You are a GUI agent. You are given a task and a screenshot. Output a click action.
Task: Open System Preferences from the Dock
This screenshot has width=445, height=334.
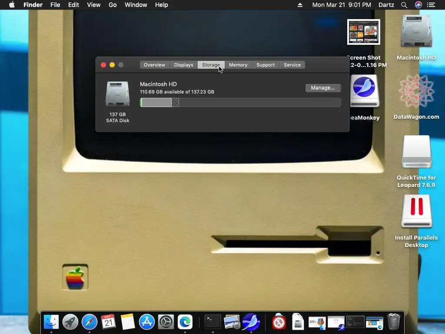click(x=166, y=322)
